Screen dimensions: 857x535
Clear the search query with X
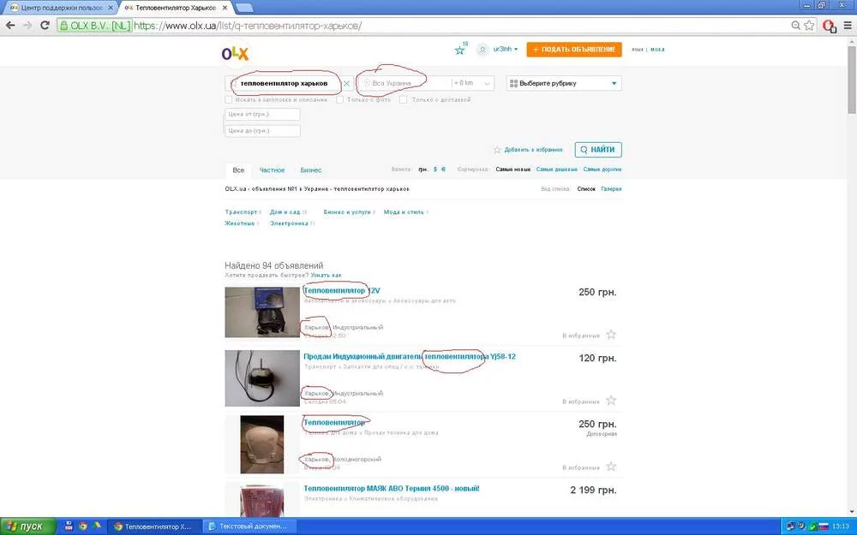(x=346, y=84)
